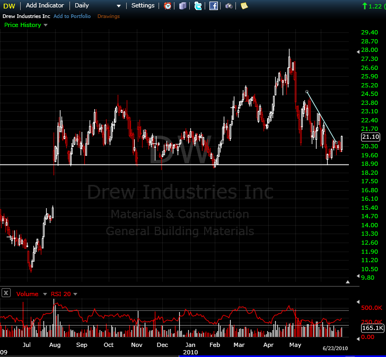Click the Aug time axis label

point(55,345)
